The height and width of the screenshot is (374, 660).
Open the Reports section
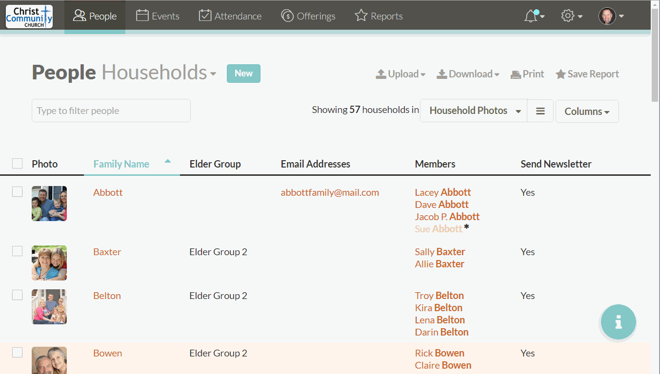click(379, 16)
